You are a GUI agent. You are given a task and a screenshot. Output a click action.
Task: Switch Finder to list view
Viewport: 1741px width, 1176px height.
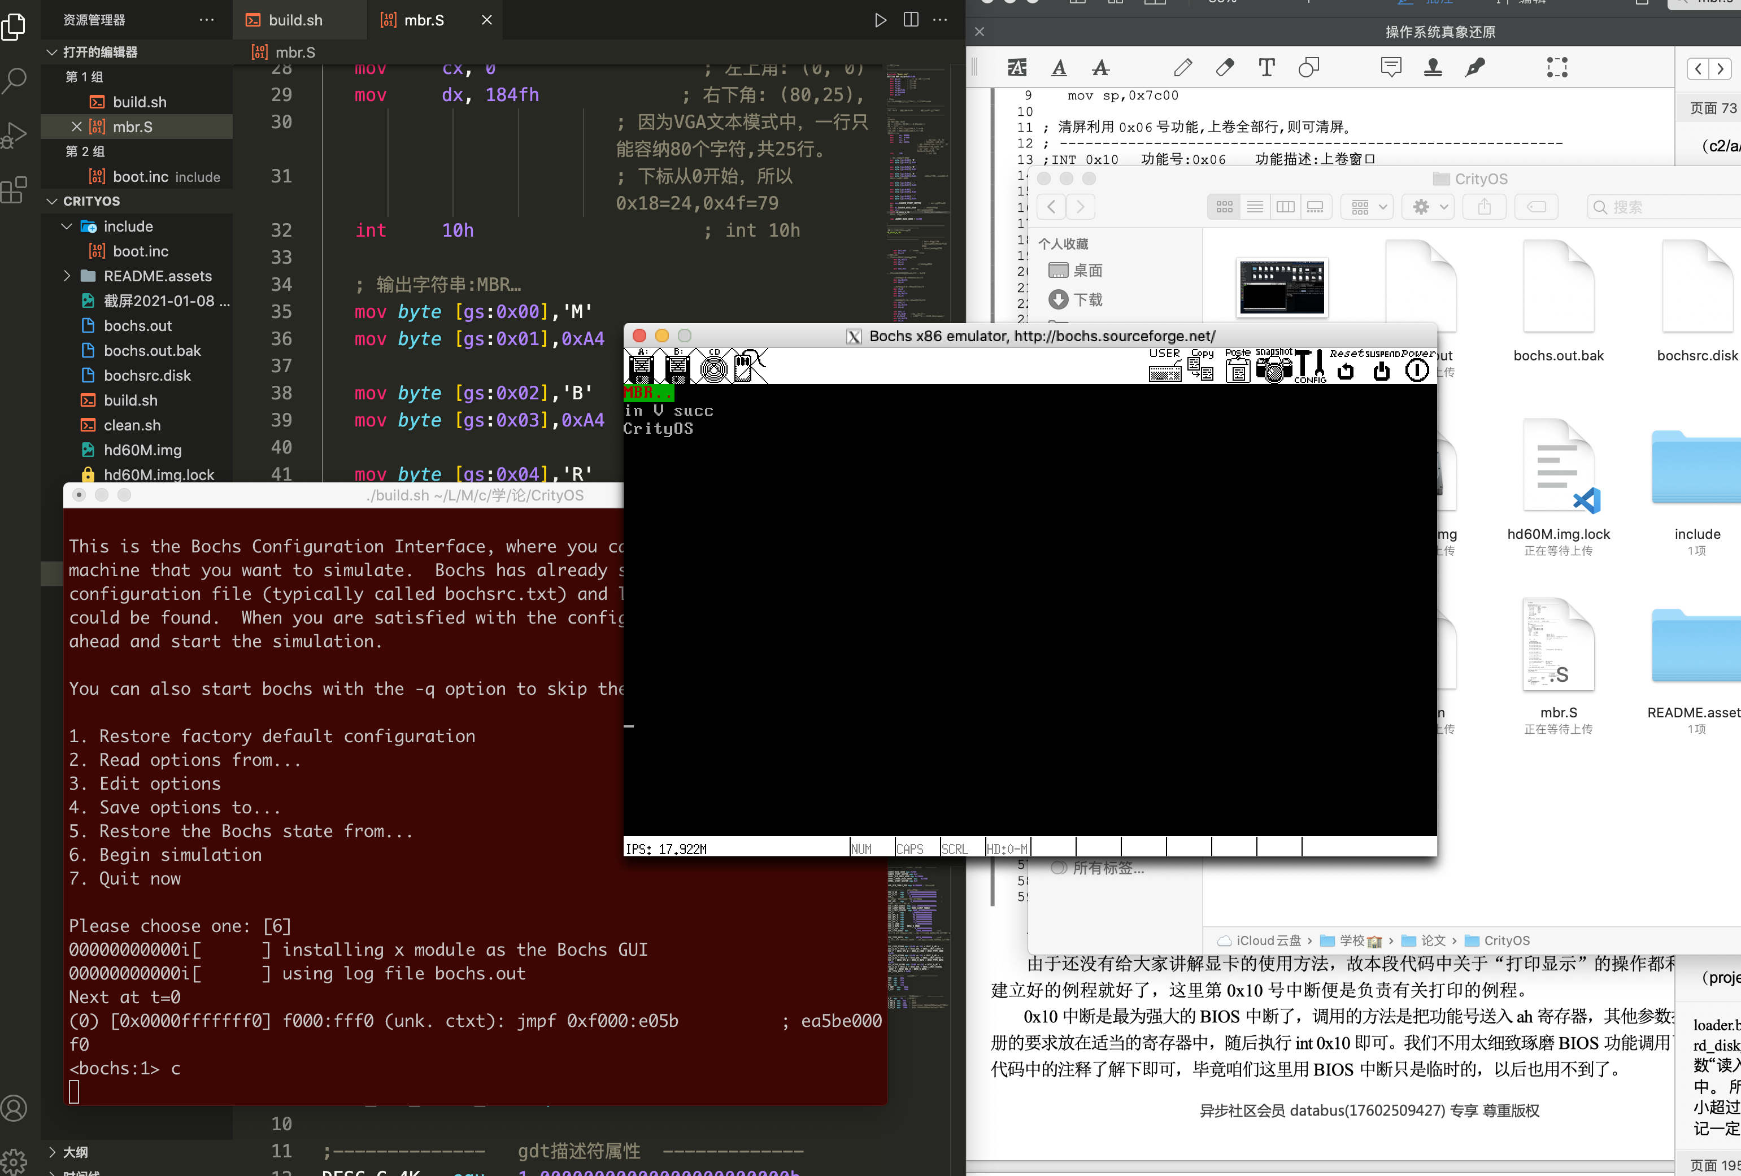point(1255,207)
